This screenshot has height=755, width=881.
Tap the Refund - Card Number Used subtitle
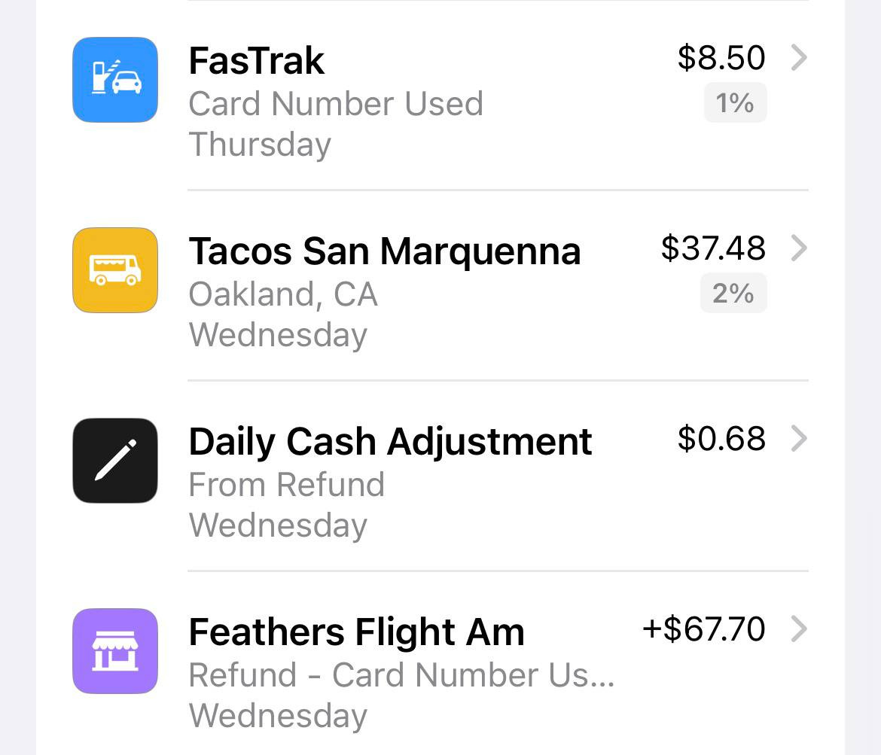pos(403,675)
